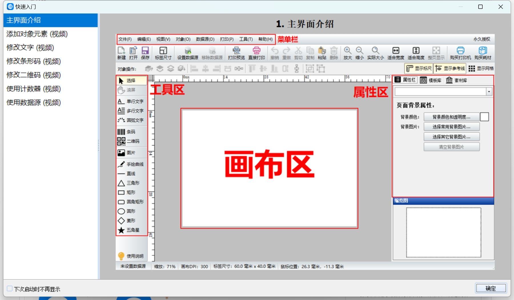Click 适合宽度 fit-to-width zoom icon
The width and height of the screenshot is (514, 300).
(x=395, y=53)
